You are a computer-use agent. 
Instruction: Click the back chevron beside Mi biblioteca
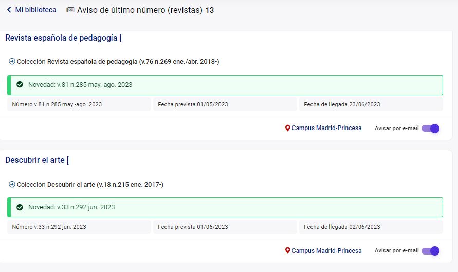9,10
